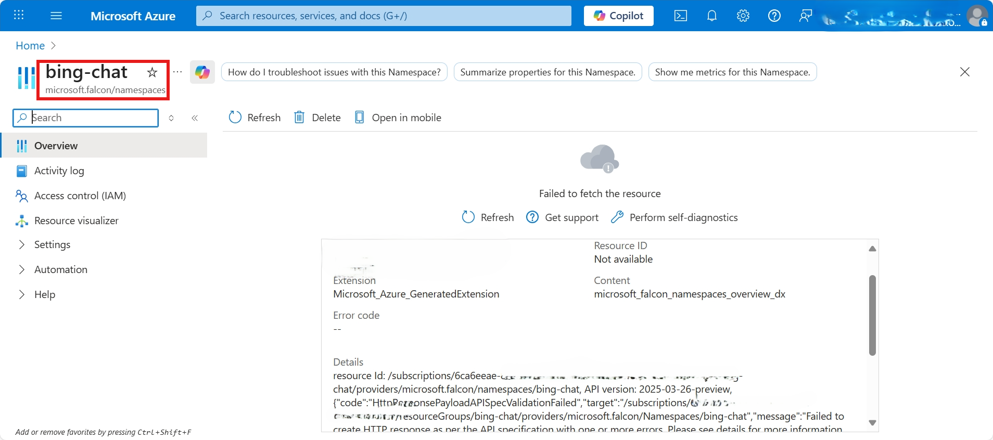Click the Access control people icon
The image size is (993, 440).
(x=22, y=196)
